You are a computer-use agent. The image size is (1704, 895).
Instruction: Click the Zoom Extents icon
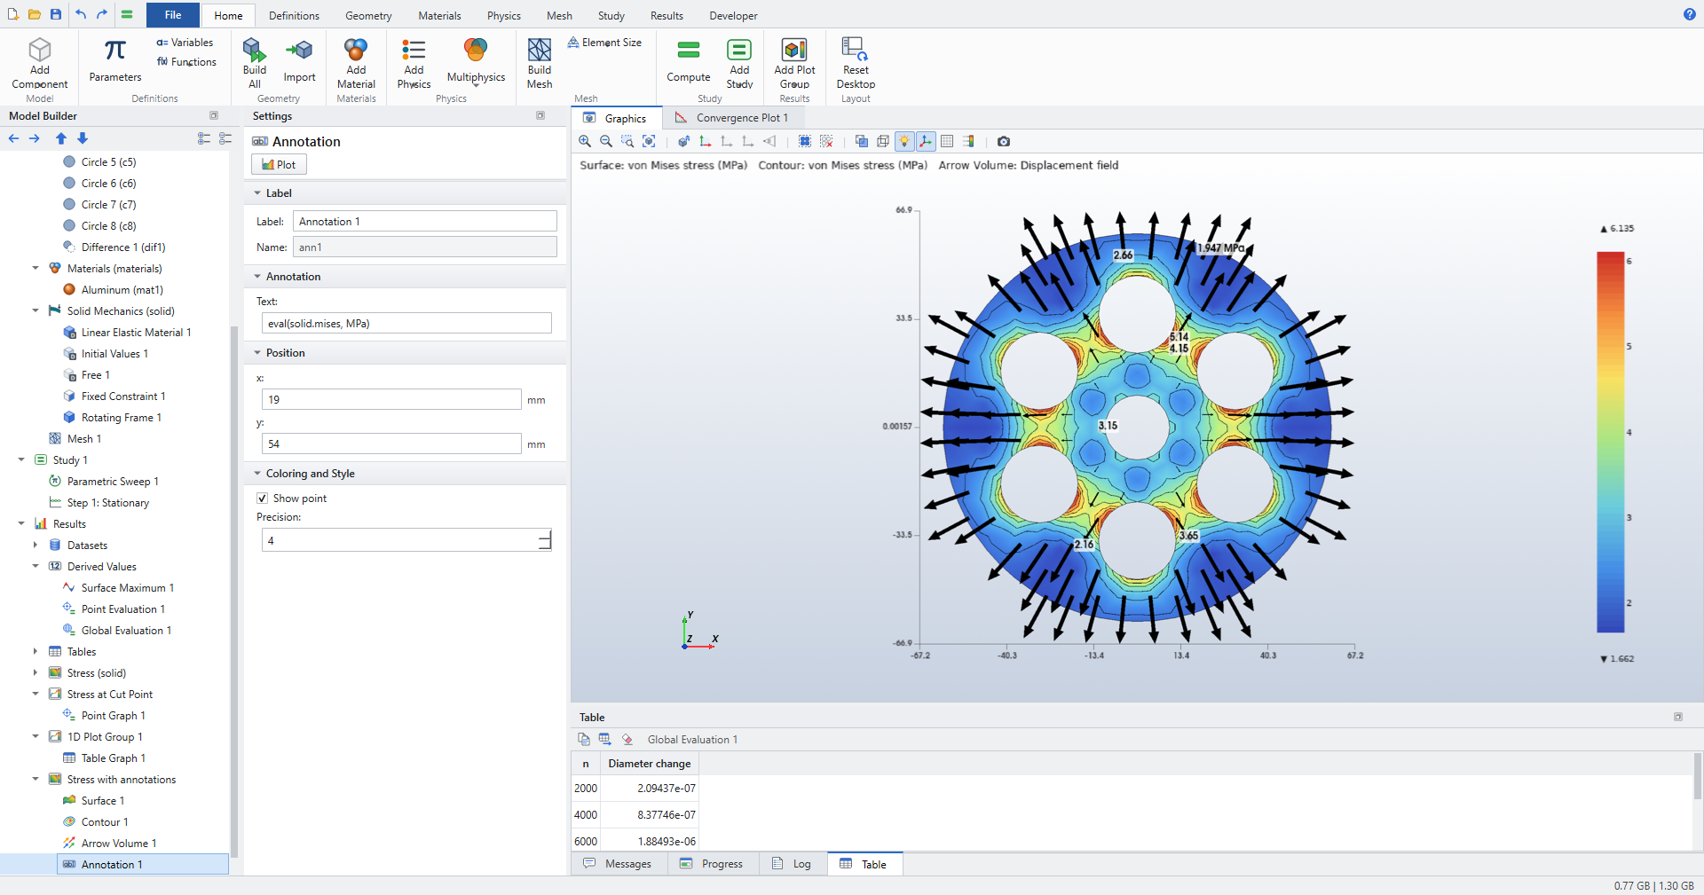click(649, 141)
